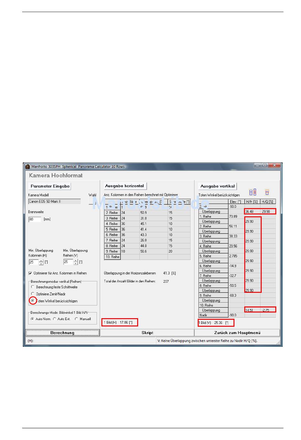Viewport: 301px width, 440px height.
Task: Click the Brennweite input field
Action: point(35,219)
